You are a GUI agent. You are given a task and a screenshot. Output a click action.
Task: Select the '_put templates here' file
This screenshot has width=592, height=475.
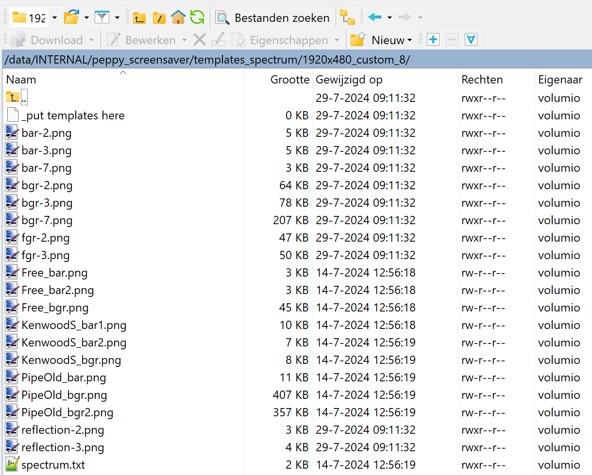click(x=73, y=115)
